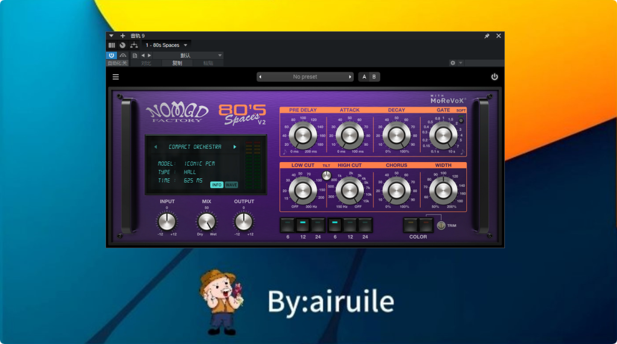The width and height of the screenshot is (617, 344).
Task: Open the track dropdown triangle next to the plus
Action: tap(111, 36)
